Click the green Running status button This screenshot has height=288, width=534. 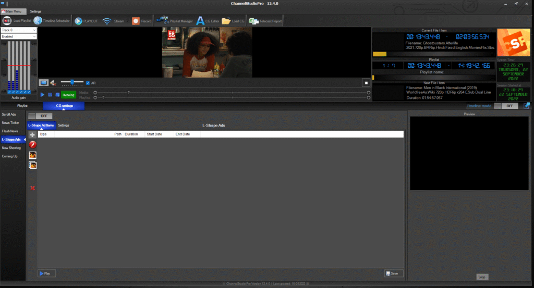click(x=68, y=95)
